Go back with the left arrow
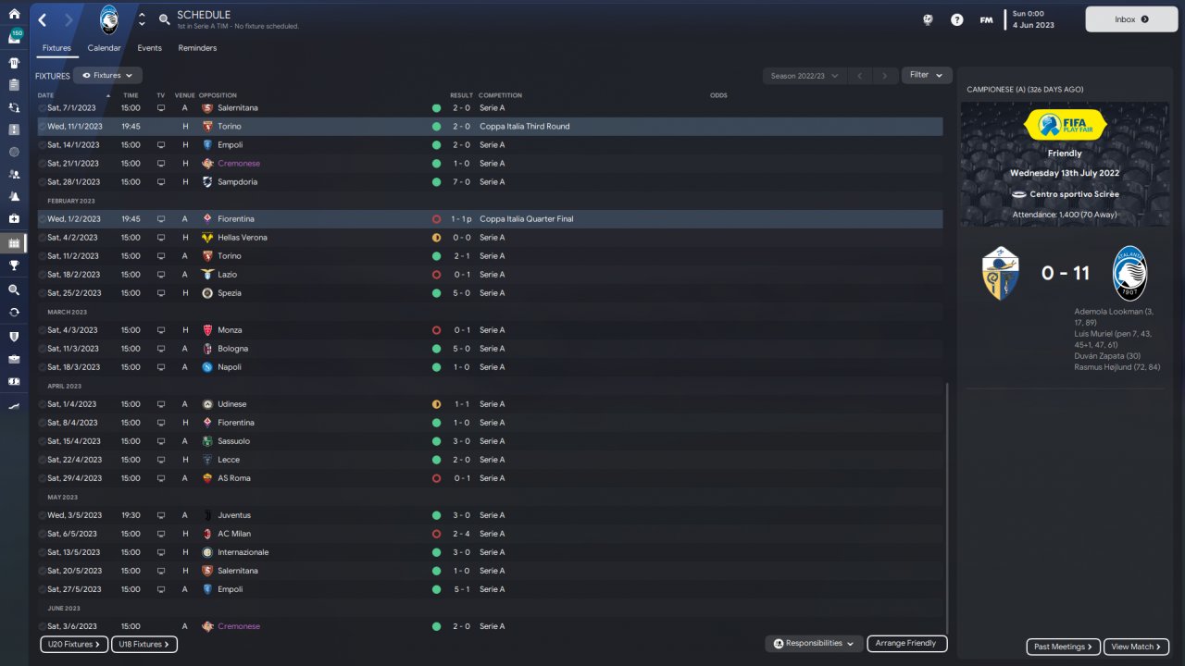 pos(43,19)
